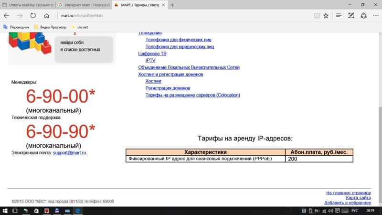Close the МАРТ / Тарифы tab

click(x=163, y=5)
